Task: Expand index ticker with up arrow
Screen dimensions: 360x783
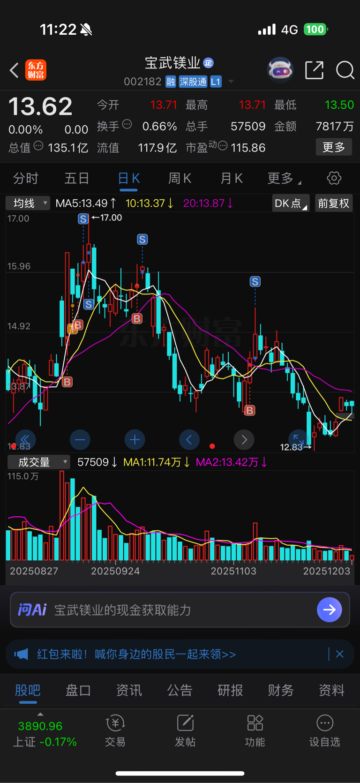Action: (40, 714)
